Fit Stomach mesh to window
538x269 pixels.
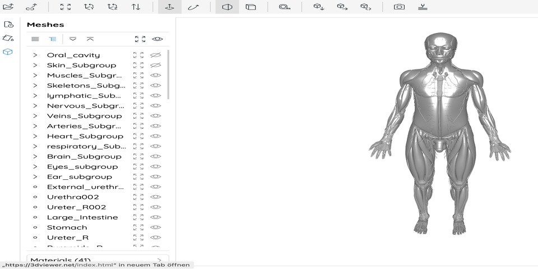(138, 228)
